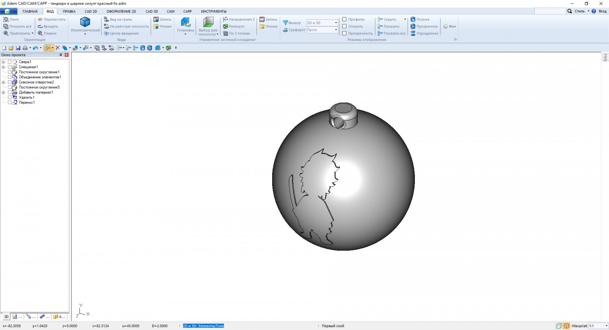Screen dimensions: 609x330
Task: Toggle the Профили checkbox
Action: pos(344,19)
